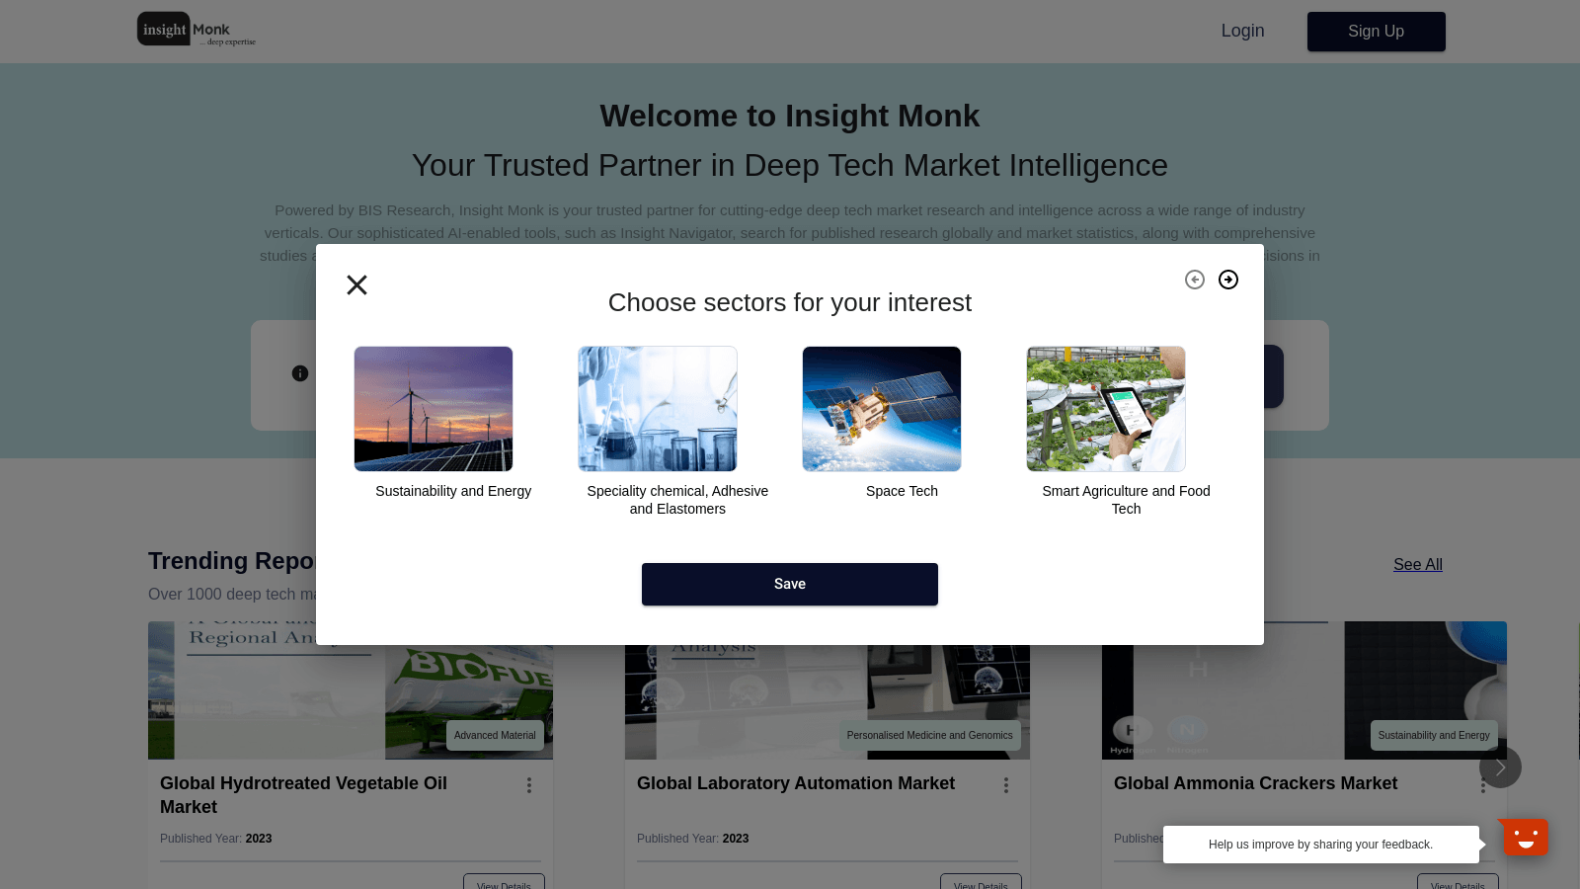1580x889 pixels.
Task: View Details of Laboratory Automation report
Action: (x=981, y=882)
